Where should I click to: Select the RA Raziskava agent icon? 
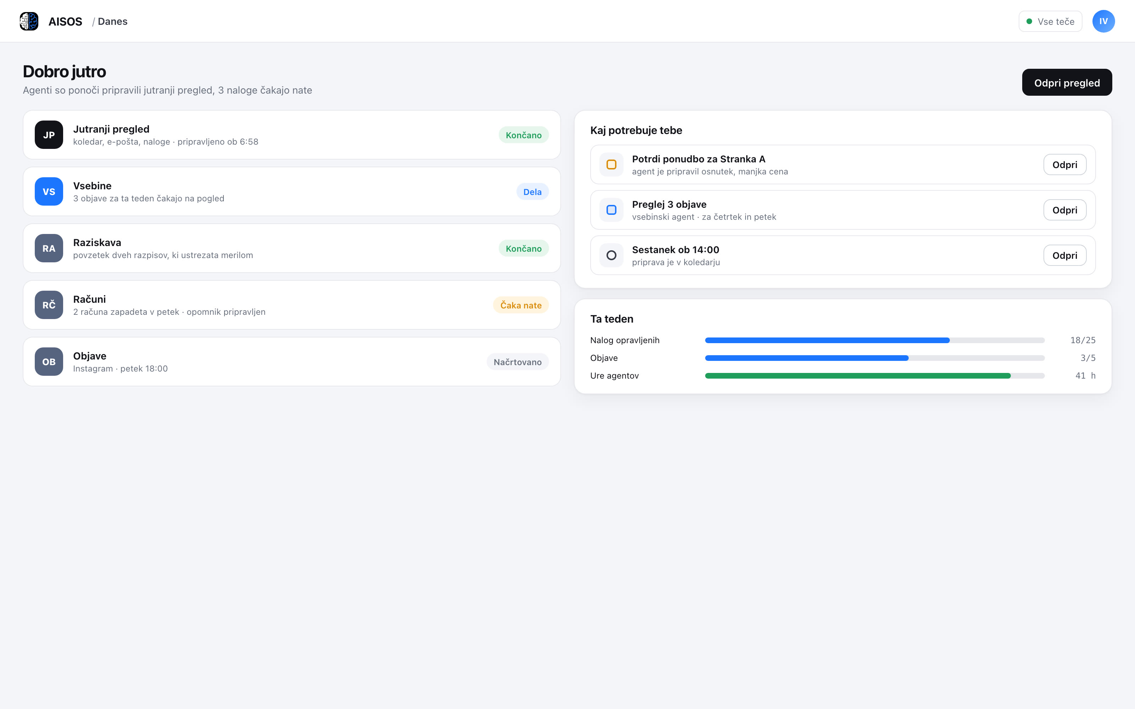49,248
